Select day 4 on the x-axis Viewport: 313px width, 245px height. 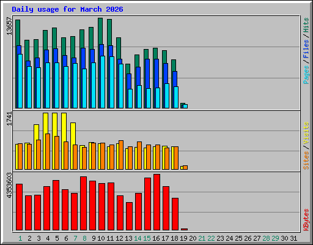tap(48, 238)
